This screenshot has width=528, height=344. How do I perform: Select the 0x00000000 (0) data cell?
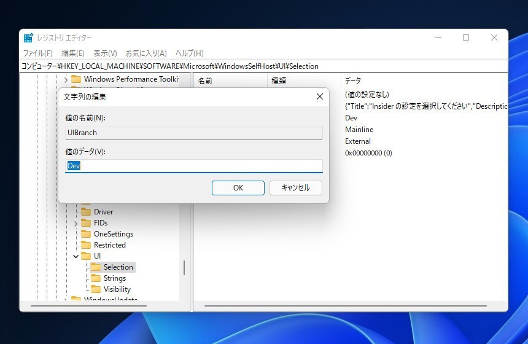(x=368, y=153)
